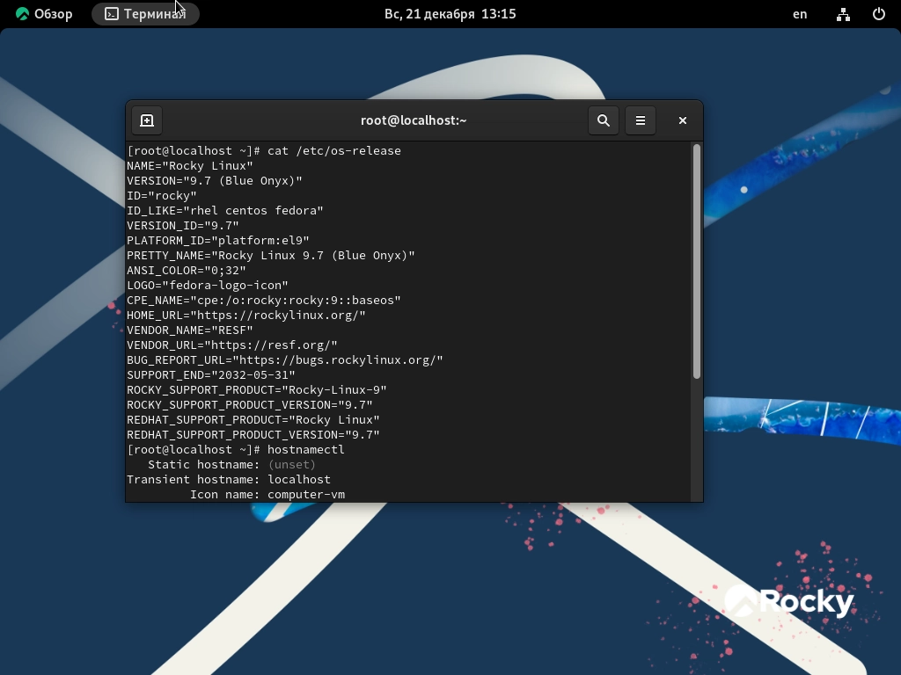The width and height of the screenshot is (901, 675).
Task: Click the REDHAT_SUPPORT_PRODUCT_VERSION line
Action: pyautogui.click(x=253, y=434)
